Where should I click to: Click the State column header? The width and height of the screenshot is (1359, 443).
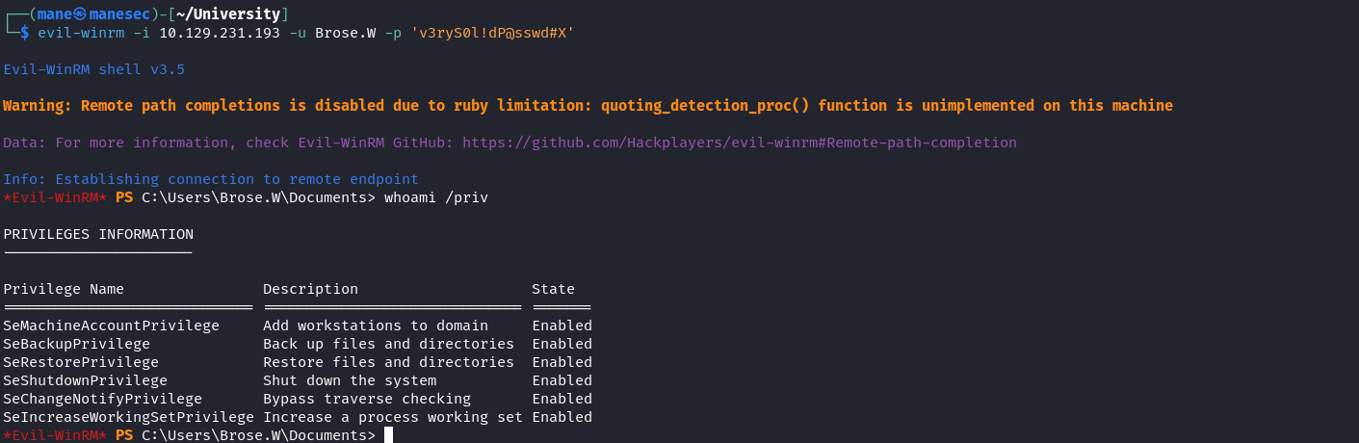point(553,289)
